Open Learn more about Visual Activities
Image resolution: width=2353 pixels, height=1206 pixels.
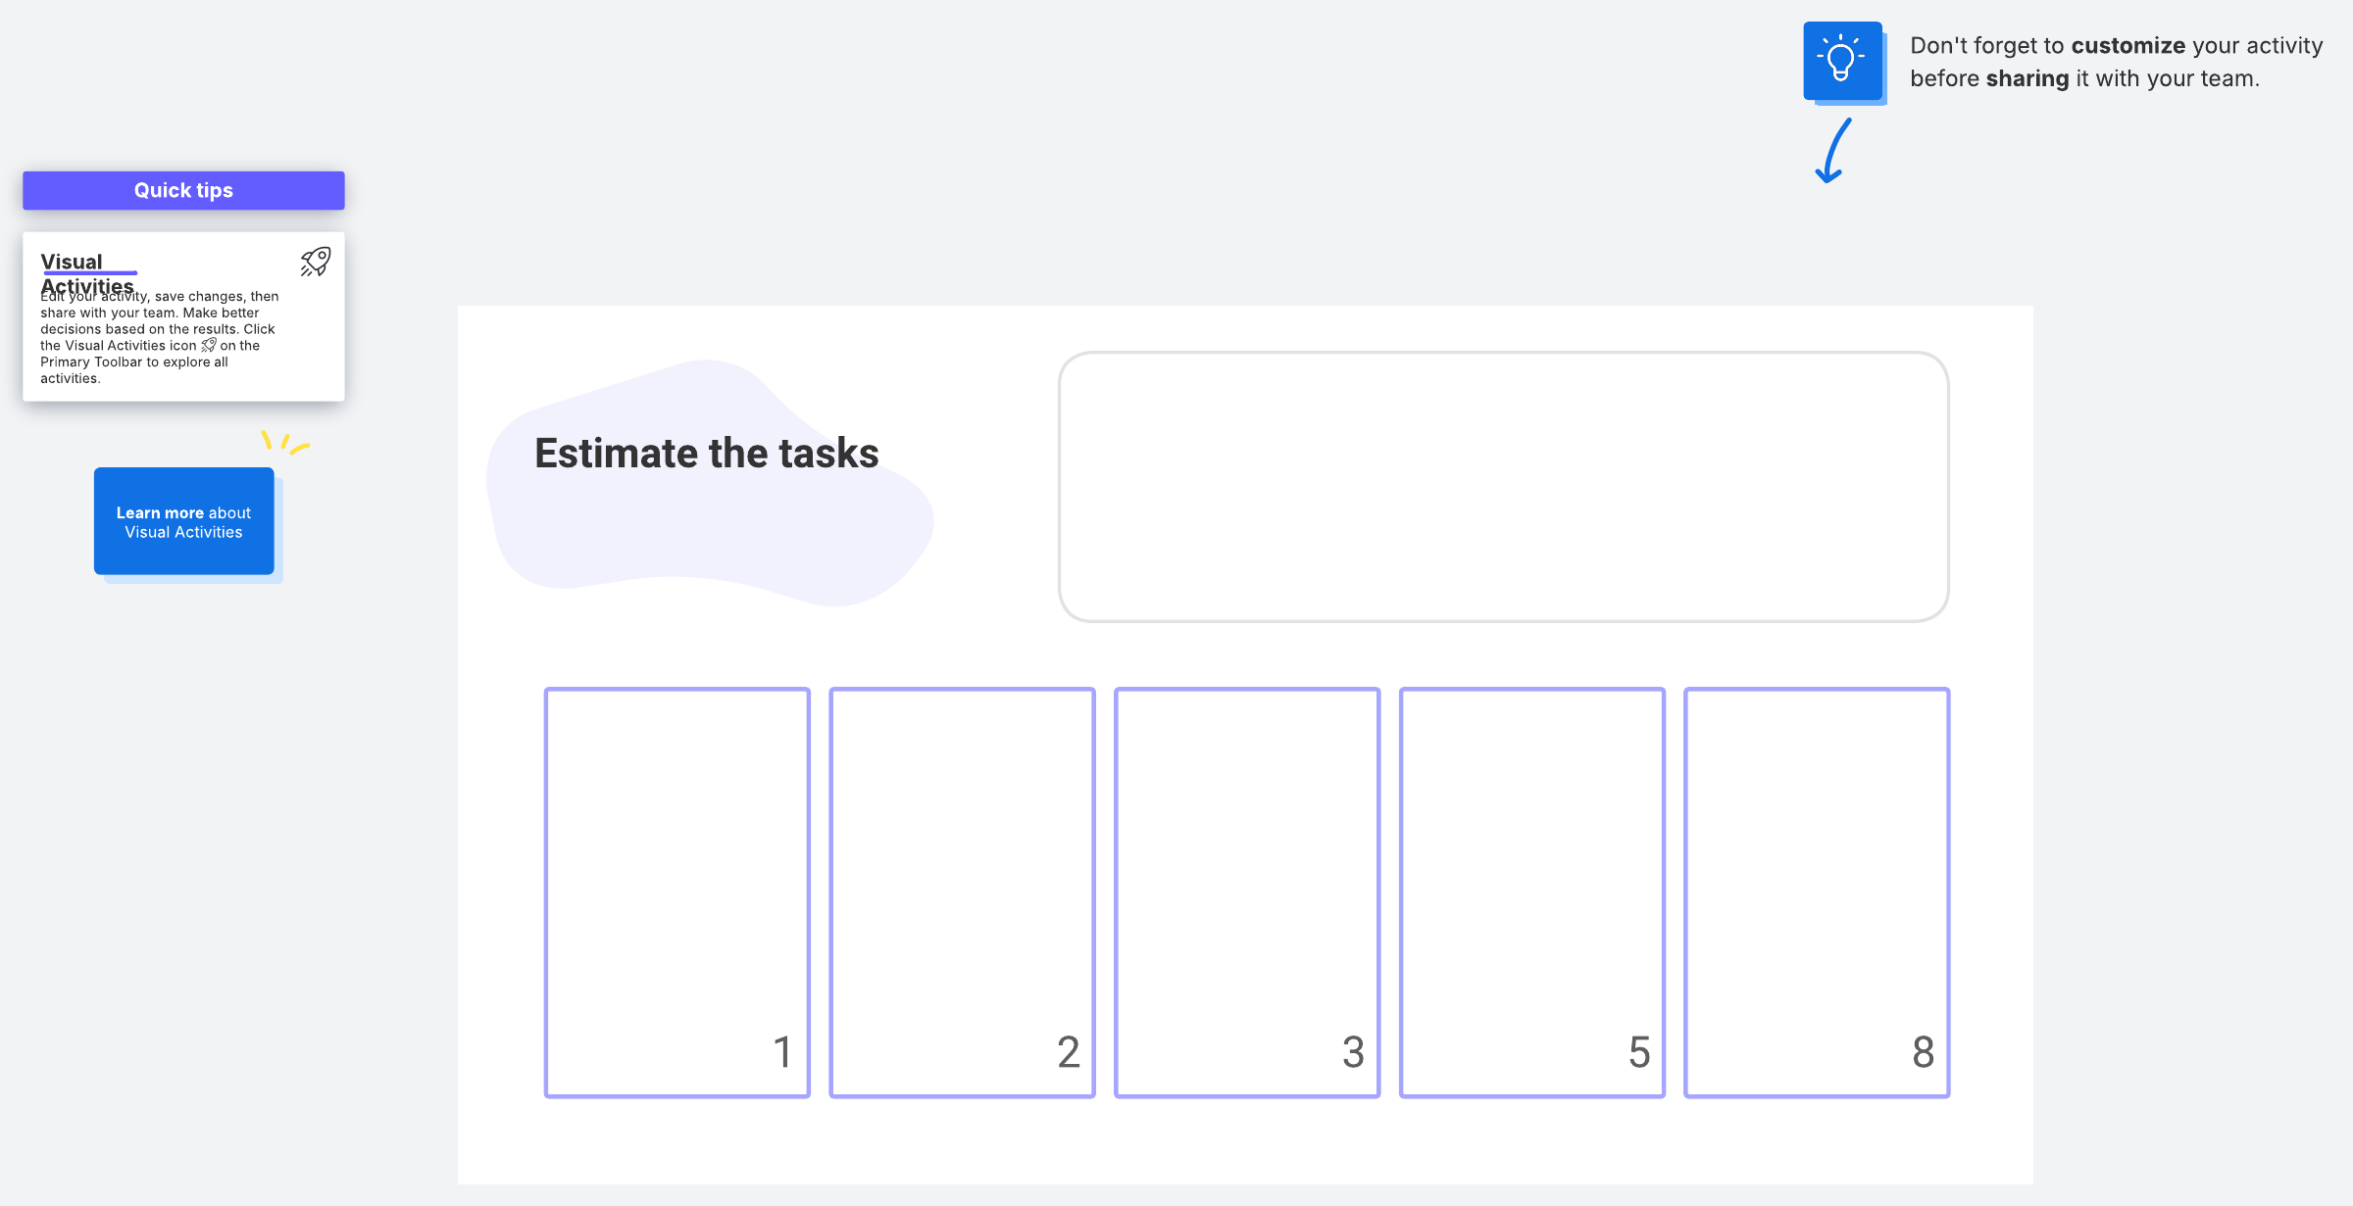[183, 521]
